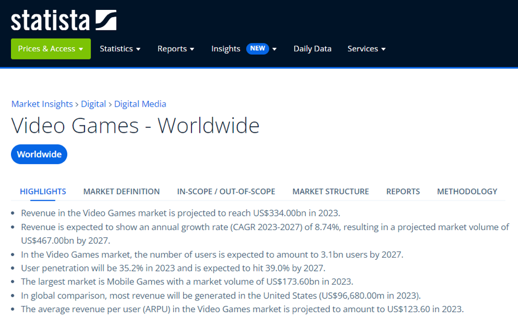Click the Digital breadcrumb link
Image resolution: width=518 pixels, height=322 pixels.
coord(93,104)
